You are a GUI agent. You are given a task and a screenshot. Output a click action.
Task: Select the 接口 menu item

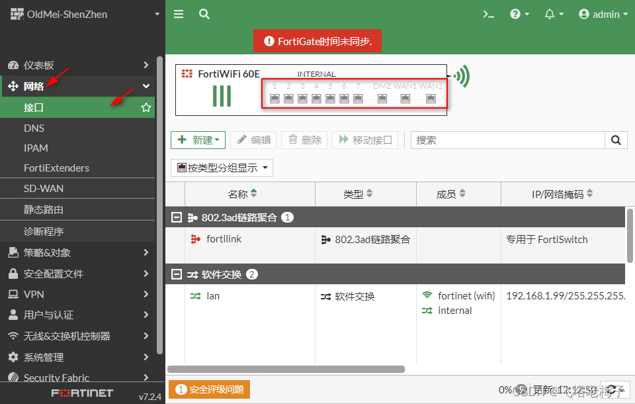click(x=78, y=107)
